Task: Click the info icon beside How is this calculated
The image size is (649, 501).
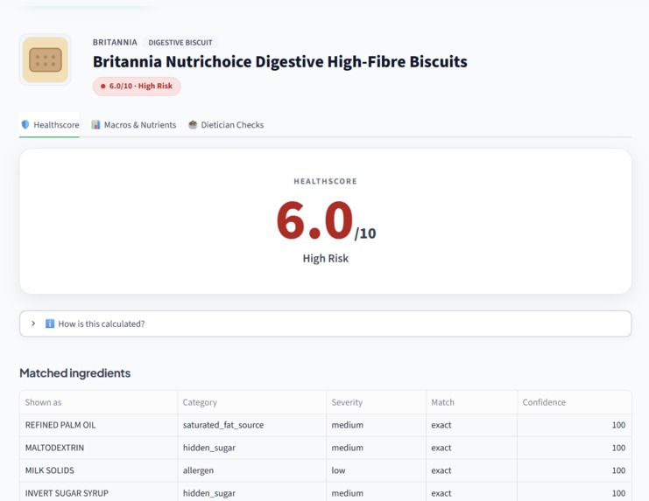Action: coord(50,324)
